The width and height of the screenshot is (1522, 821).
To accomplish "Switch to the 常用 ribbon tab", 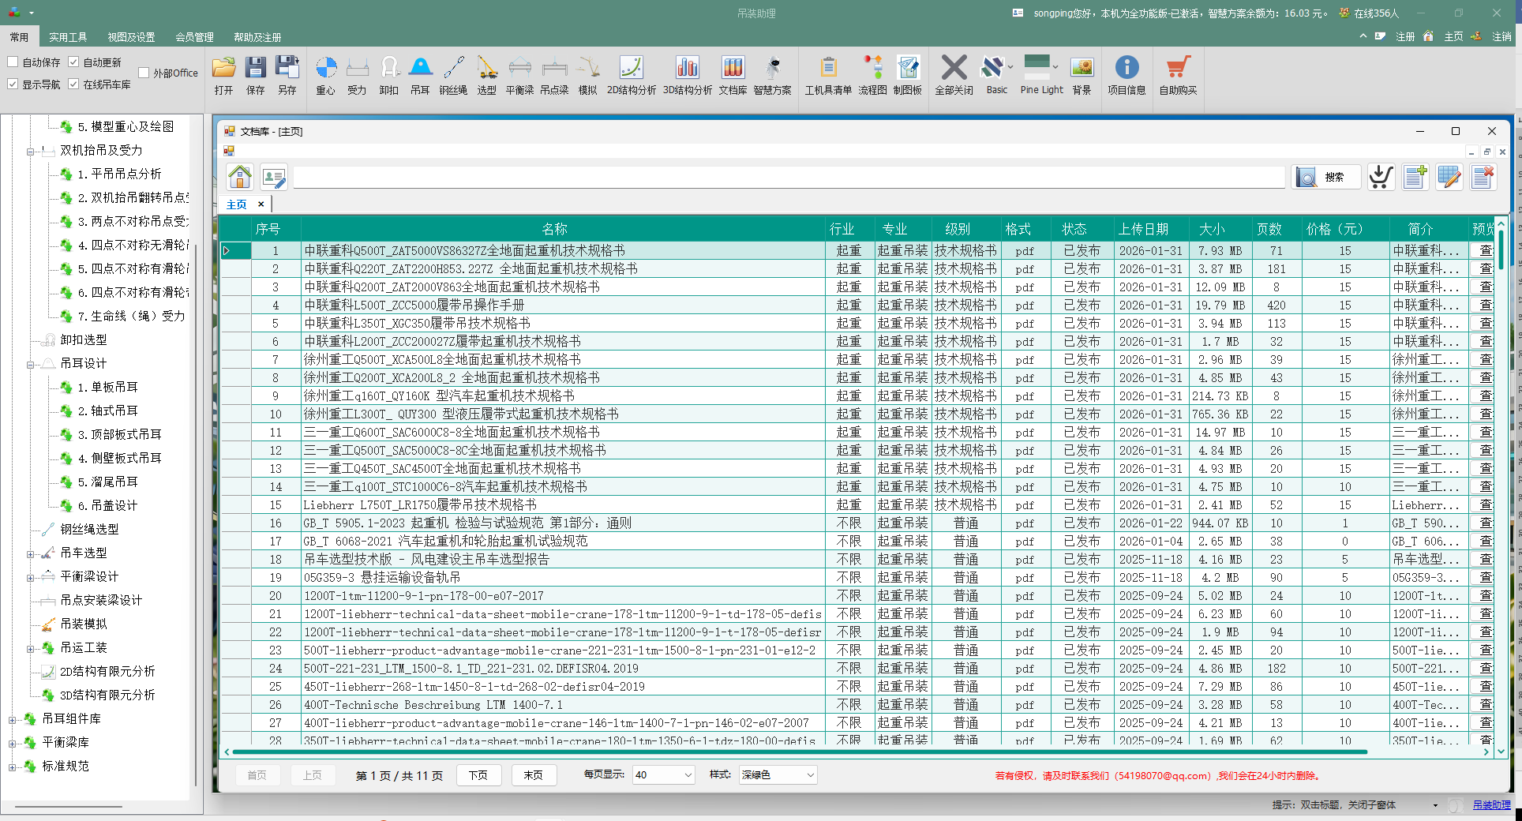I will click(x=19, y=37).
